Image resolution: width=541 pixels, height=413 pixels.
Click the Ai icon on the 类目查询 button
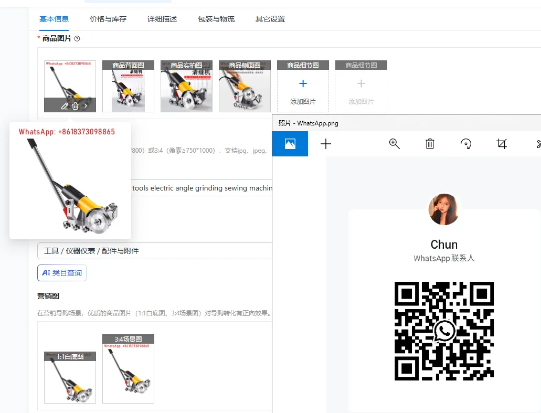(45, 272)
